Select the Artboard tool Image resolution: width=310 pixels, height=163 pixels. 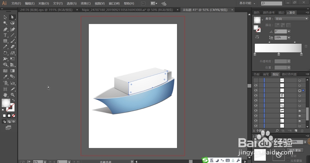pyautogui.click(x=5, y=89)
